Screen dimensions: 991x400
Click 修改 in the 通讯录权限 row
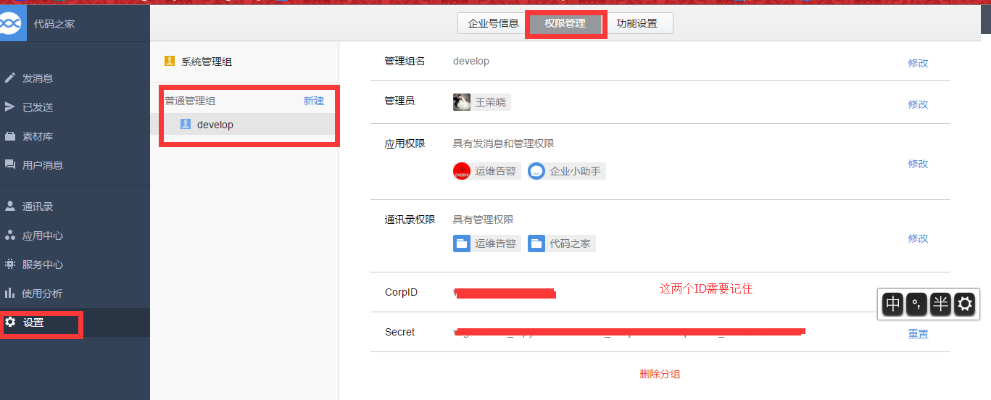point(918,238)
